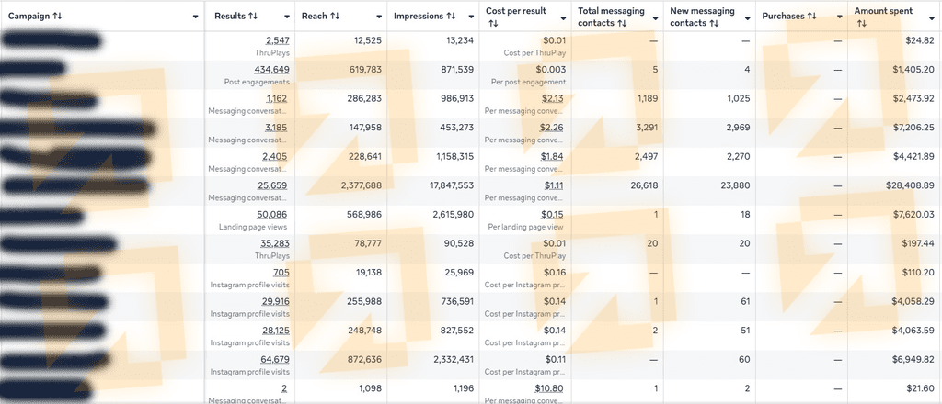Open the Purchases column dropdown caret
This screenshot has width=942, height=404.
839,17
